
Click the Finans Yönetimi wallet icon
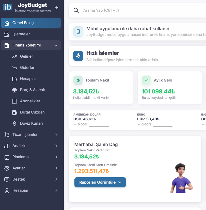[x=7, y=45]
